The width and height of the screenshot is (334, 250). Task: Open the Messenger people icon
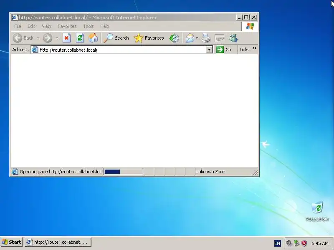pos(233,38)
